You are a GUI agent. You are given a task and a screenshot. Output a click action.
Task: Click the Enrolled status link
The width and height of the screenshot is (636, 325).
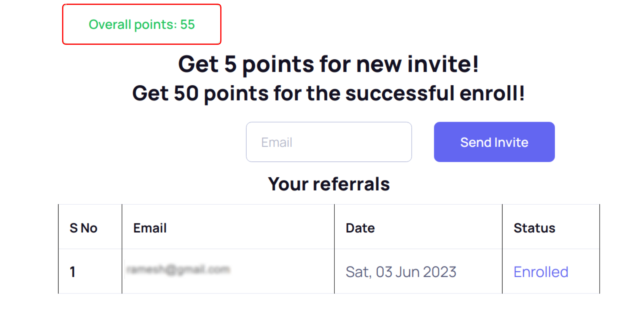click(541, 272)
